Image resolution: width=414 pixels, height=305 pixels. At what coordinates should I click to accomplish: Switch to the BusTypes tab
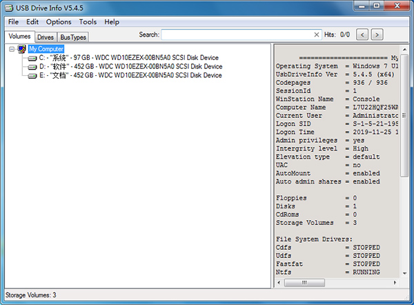pos(73,37)
